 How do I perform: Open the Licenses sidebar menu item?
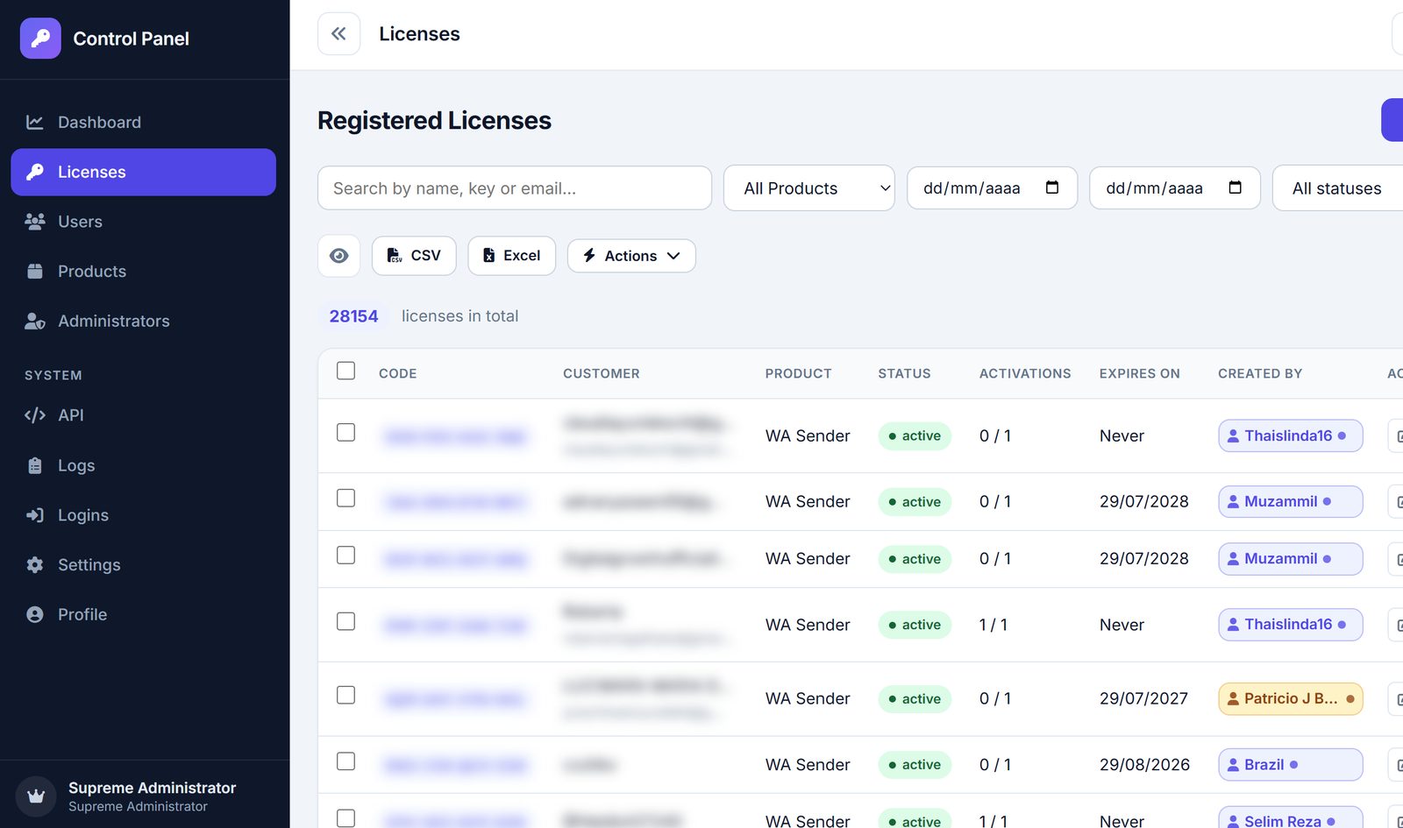click(x=143, y=173)
